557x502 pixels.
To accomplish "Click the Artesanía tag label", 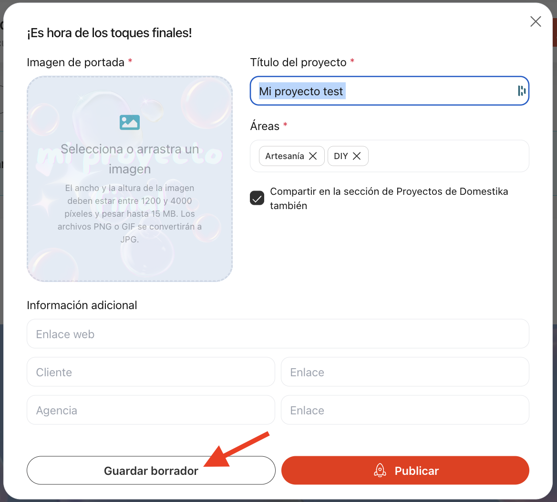I will [x=285, y=156].
